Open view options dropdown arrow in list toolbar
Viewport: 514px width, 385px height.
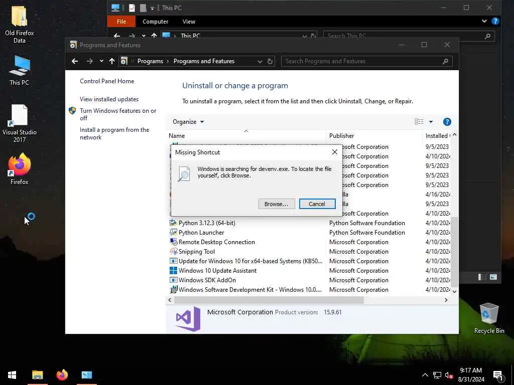[431, 122]
